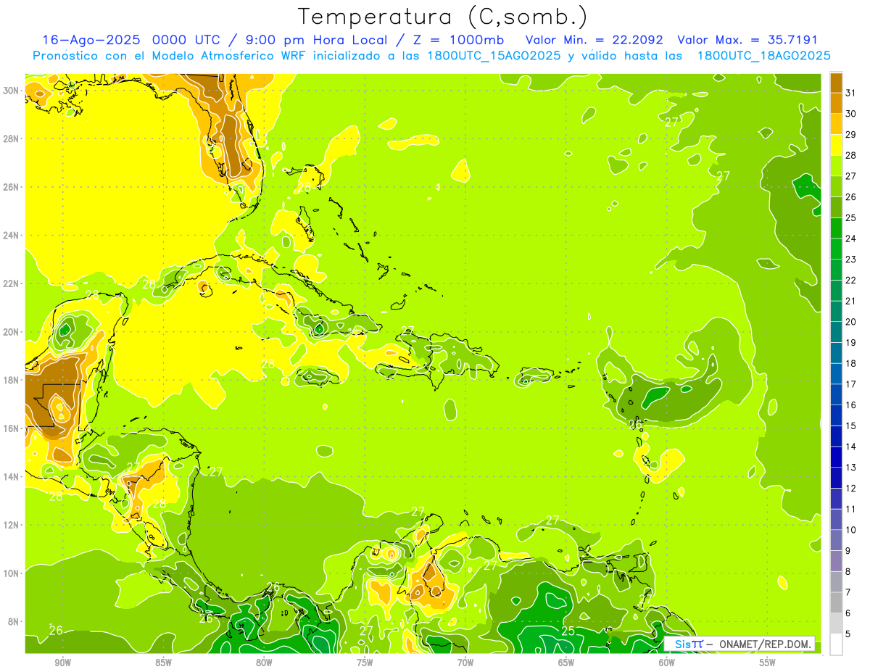Click the legend value 22
The image size is (870, 672).
[x=850, y=281]
